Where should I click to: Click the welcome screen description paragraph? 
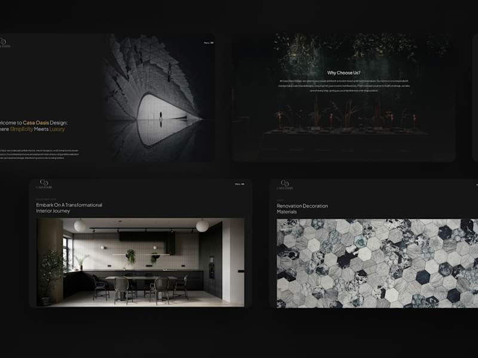(x=39, y=155)
